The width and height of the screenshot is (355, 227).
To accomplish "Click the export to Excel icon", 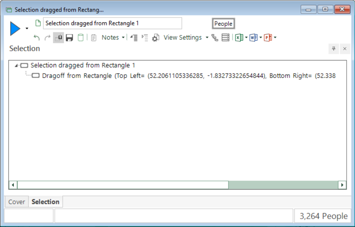I will (x=239, y=38).
